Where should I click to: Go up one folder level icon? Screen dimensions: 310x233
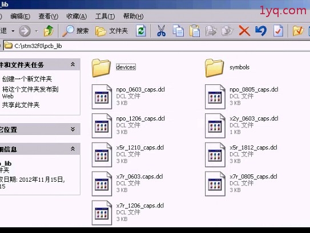click(49, 31)
